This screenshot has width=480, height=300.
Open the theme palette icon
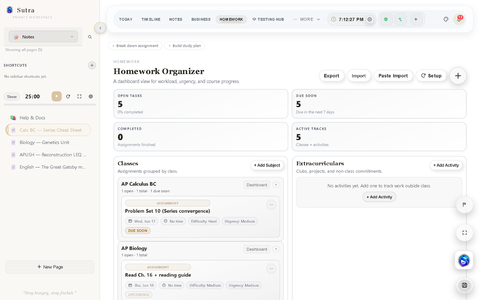(446, 19)
